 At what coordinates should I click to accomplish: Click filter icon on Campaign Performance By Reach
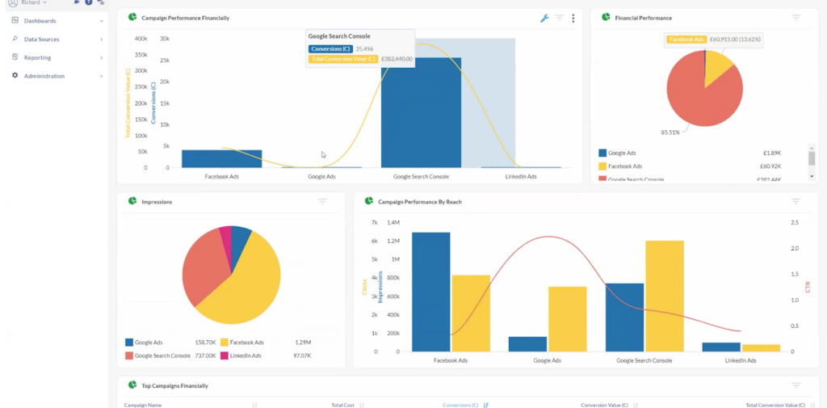[796, 202]
